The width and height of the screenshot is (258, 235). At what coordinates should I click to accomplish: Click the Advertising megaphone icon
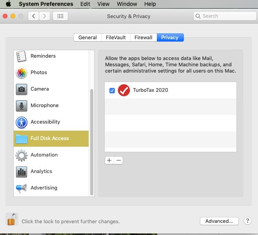point(22,188)
